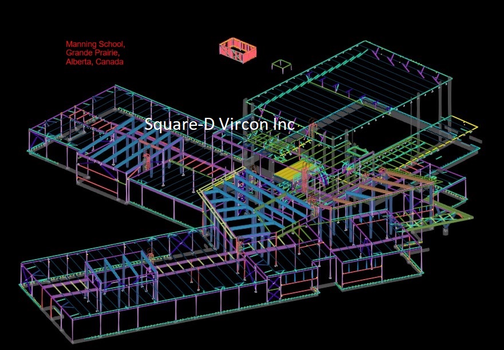The image size is (504, 350).
Task: Pick the small isolated green frame structure
Action: (282, 66)
